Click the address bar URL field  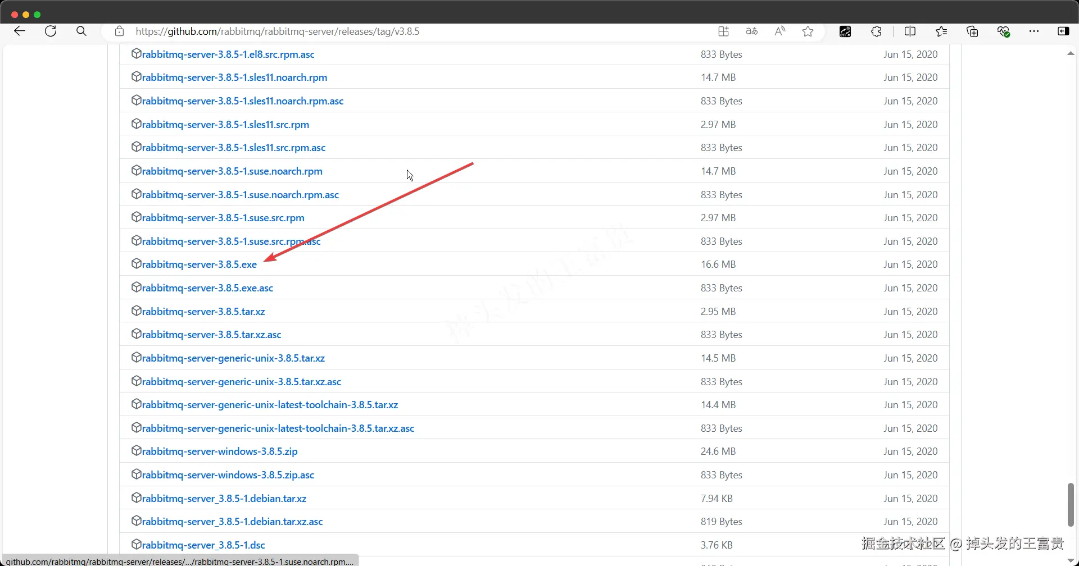click(278, 31)
